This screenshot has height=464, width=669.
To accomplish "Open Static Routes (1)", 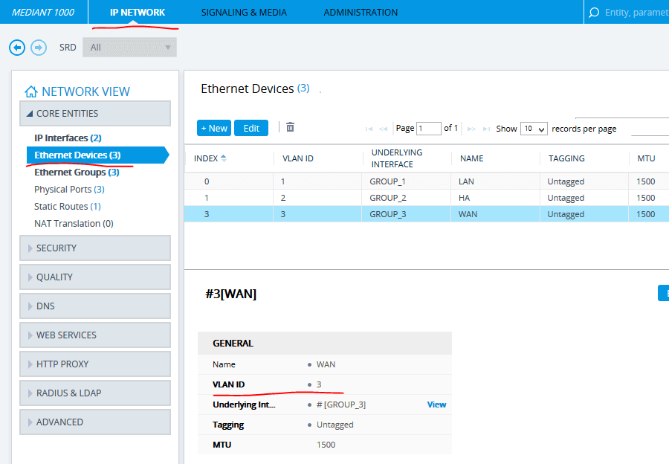I will pos(68,206).
